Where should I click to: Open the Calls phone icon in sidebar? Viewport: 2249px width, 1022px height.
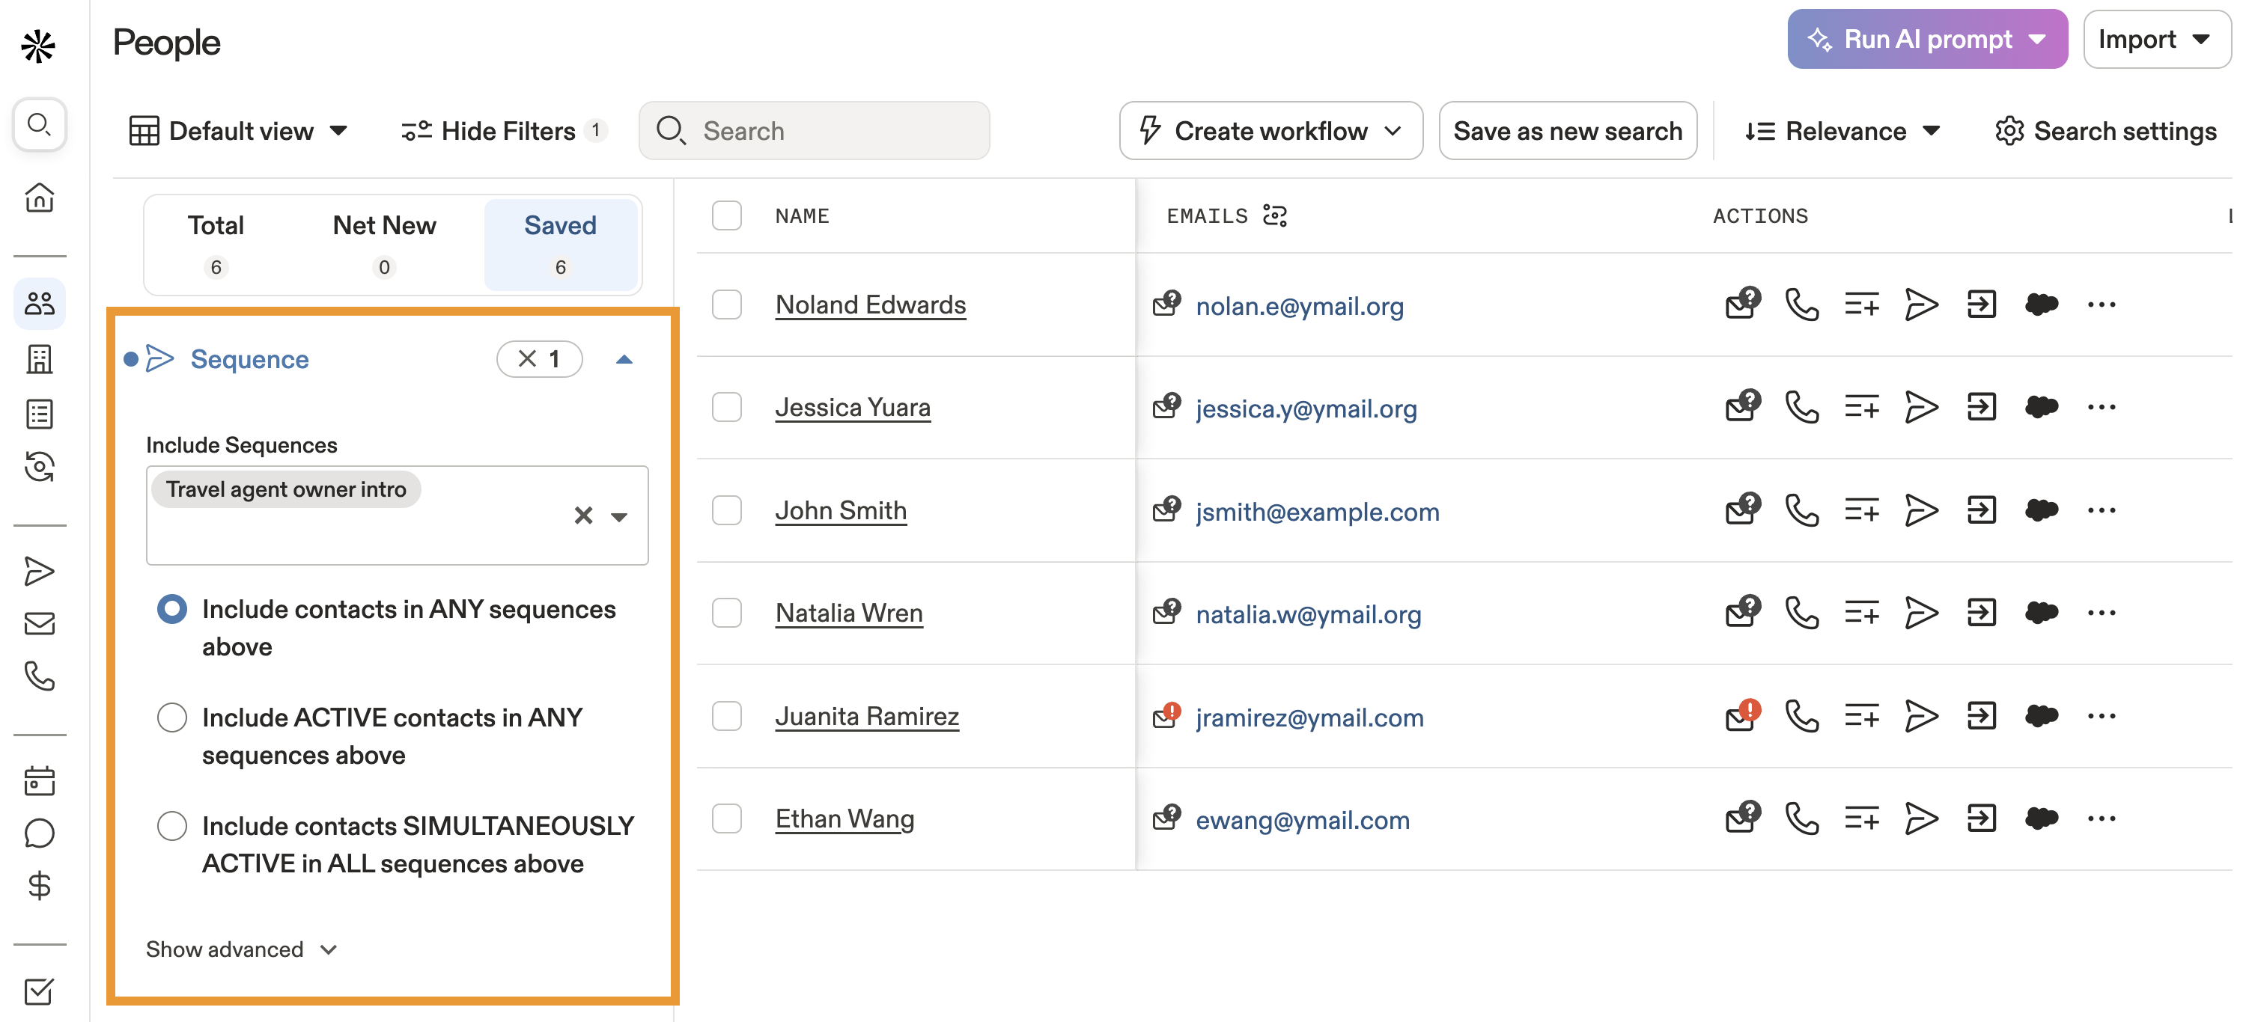click(40, 676)
